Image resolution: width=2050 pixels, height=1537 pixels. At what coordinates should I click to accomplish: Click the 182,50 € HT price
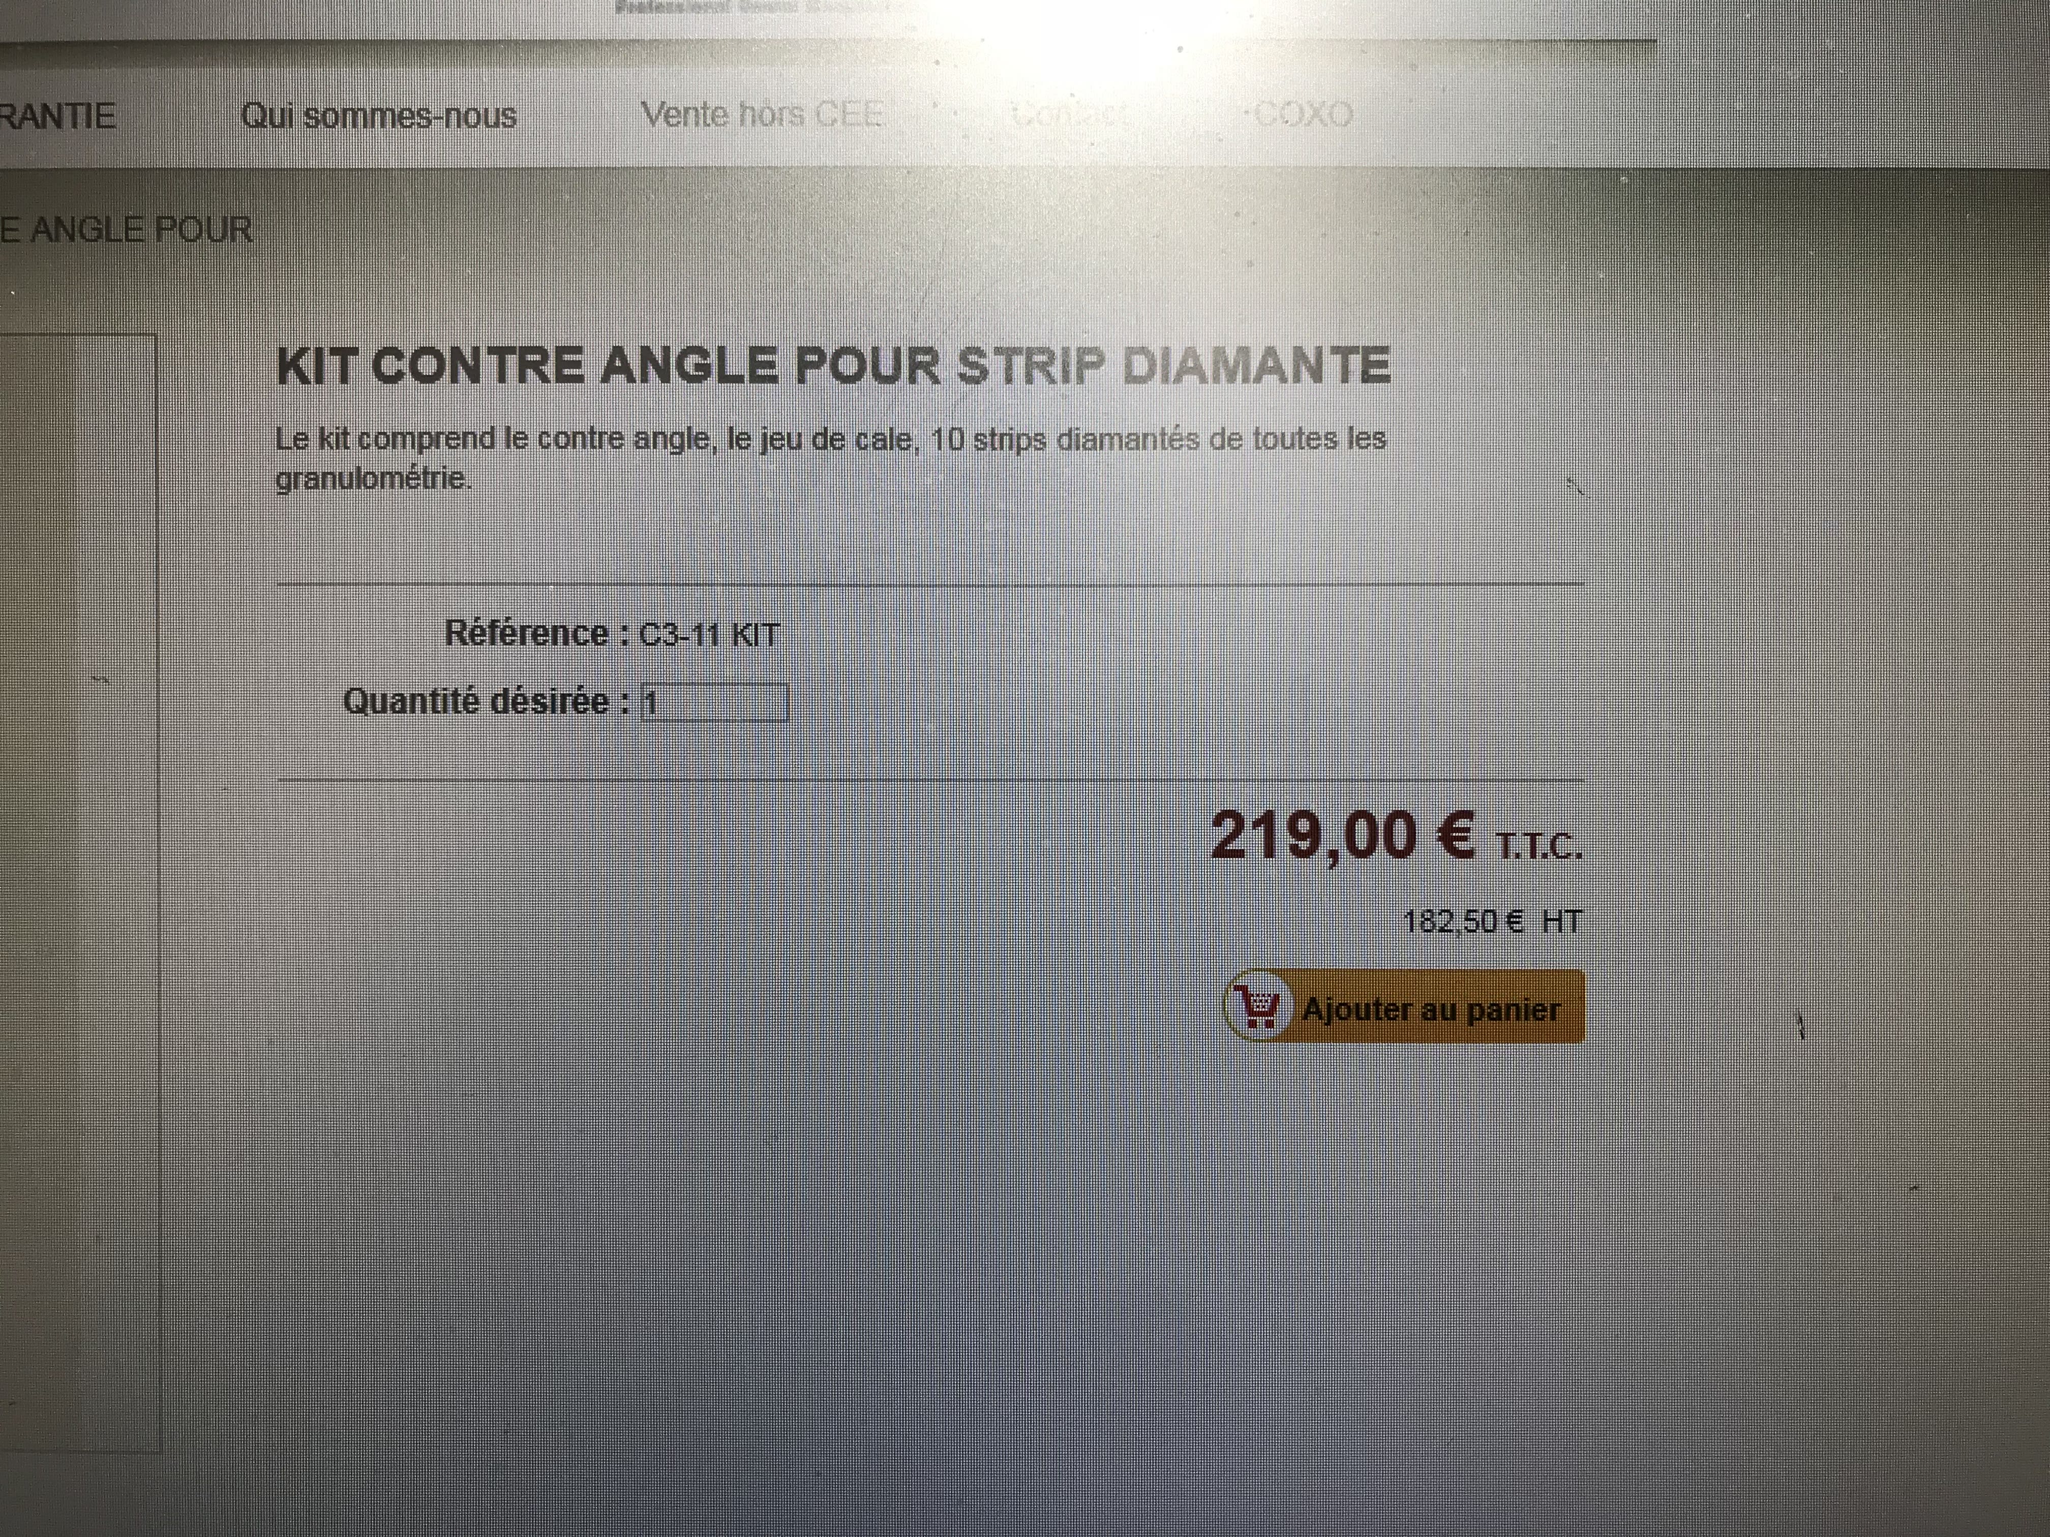(1492, 922)
